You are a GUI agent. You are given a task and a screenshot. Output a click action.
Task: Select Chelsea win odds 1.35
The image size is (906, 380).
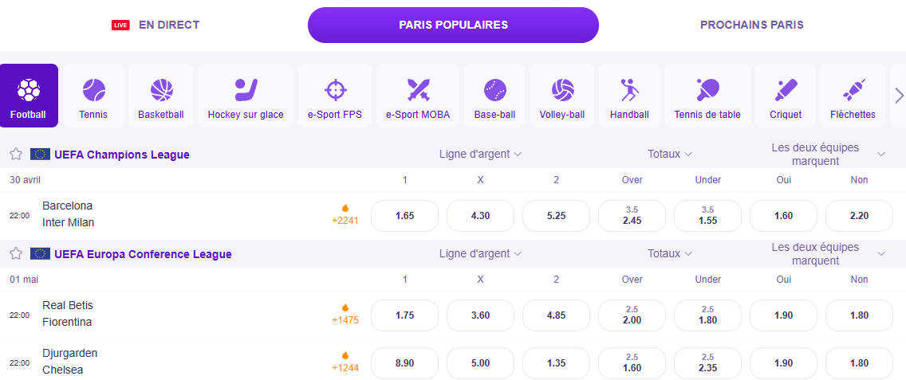[556, 363]
